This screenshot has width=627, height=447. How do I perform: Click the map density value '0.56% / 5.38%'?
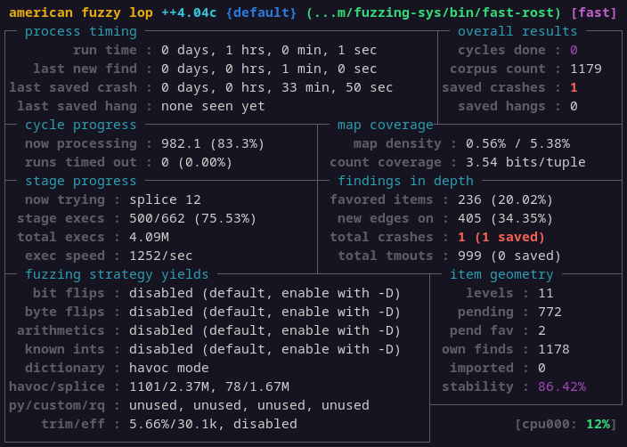[x=517, y=143]
